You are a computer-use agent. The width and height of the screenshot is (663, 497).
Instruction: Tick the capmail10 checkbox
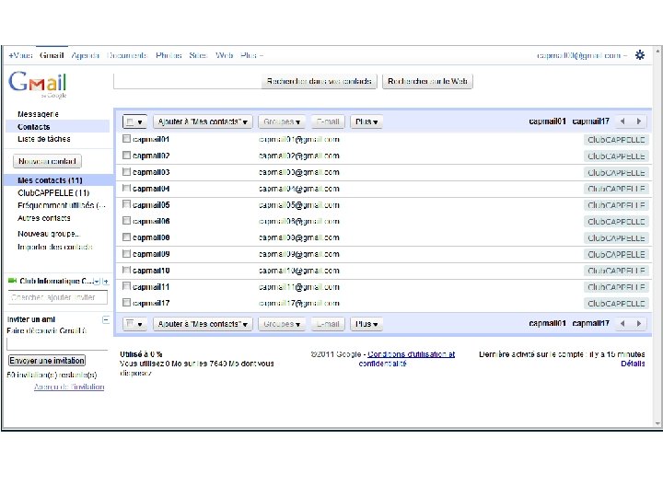click(x=126, y=270)
